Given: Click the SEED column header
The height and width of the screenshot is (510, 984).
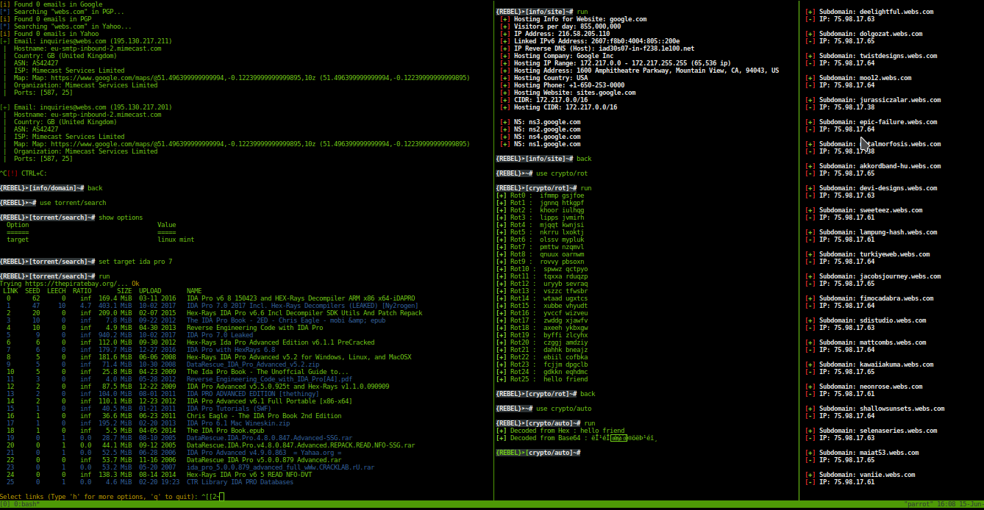Looking at the screenshot, I should pos(32,291).
